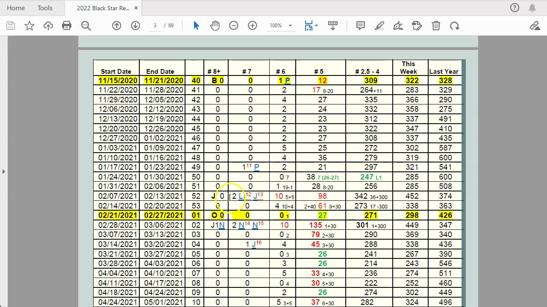Print the document via printer icon
Image resolution: width=547 pixels, height=307 pixels.
pyautogui.click(x=67, y=26)
